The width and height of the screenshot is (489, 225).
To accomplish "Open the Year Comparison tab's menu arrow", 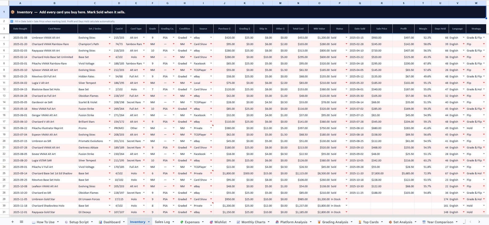I will tap(457, 222).
